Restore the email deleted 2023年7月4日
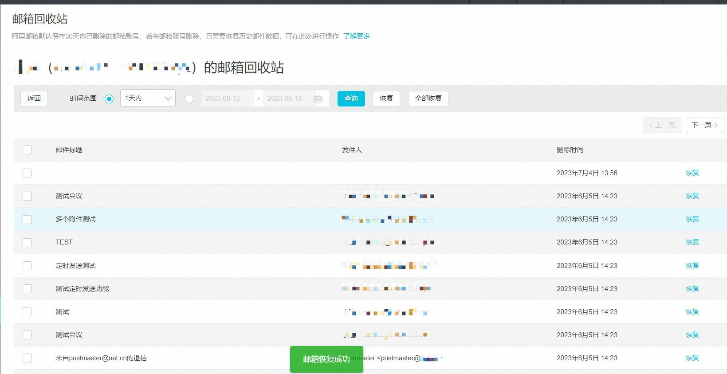Viewport: 727px width, 374px height. point(692,173)
